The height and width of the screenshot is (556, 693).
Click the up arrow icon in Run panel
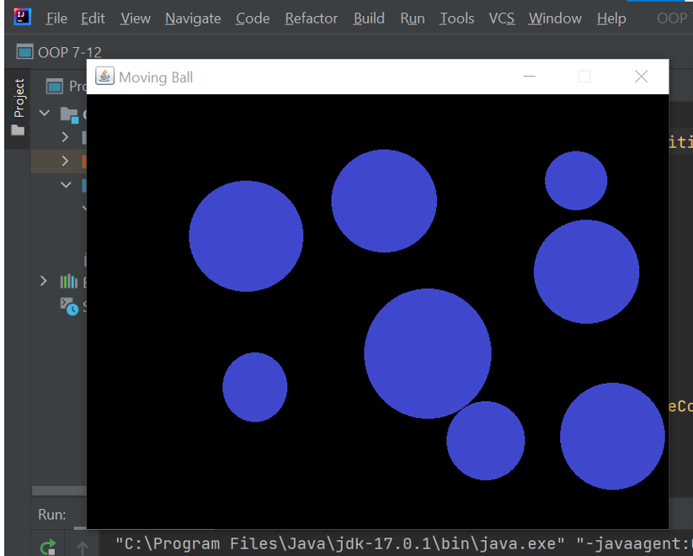(82, 547)
